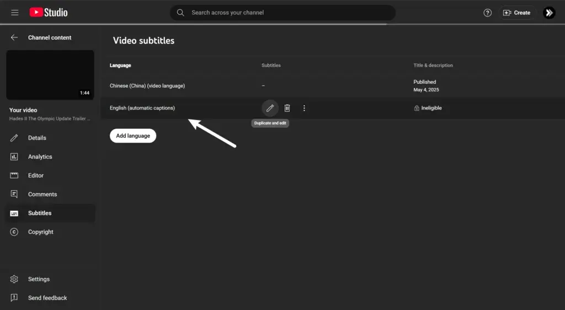Open the Editor sidebar item
The height and width of the screenshot is (310, 565).
pos(36,175)
